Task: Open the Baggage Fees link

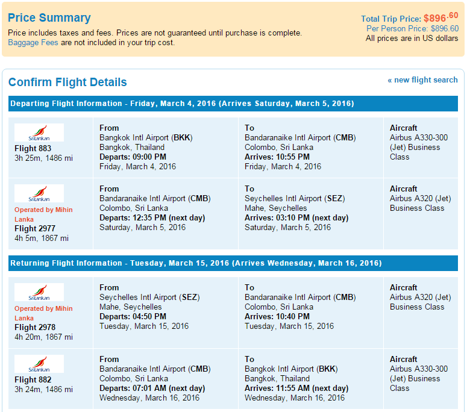Action: click(x=33, y=43)
